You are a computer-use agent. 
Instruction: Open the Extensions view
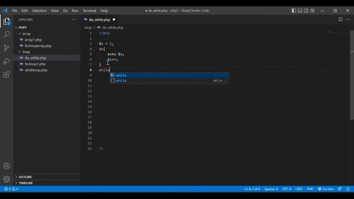pyautogui.click(x=7, y=74)
